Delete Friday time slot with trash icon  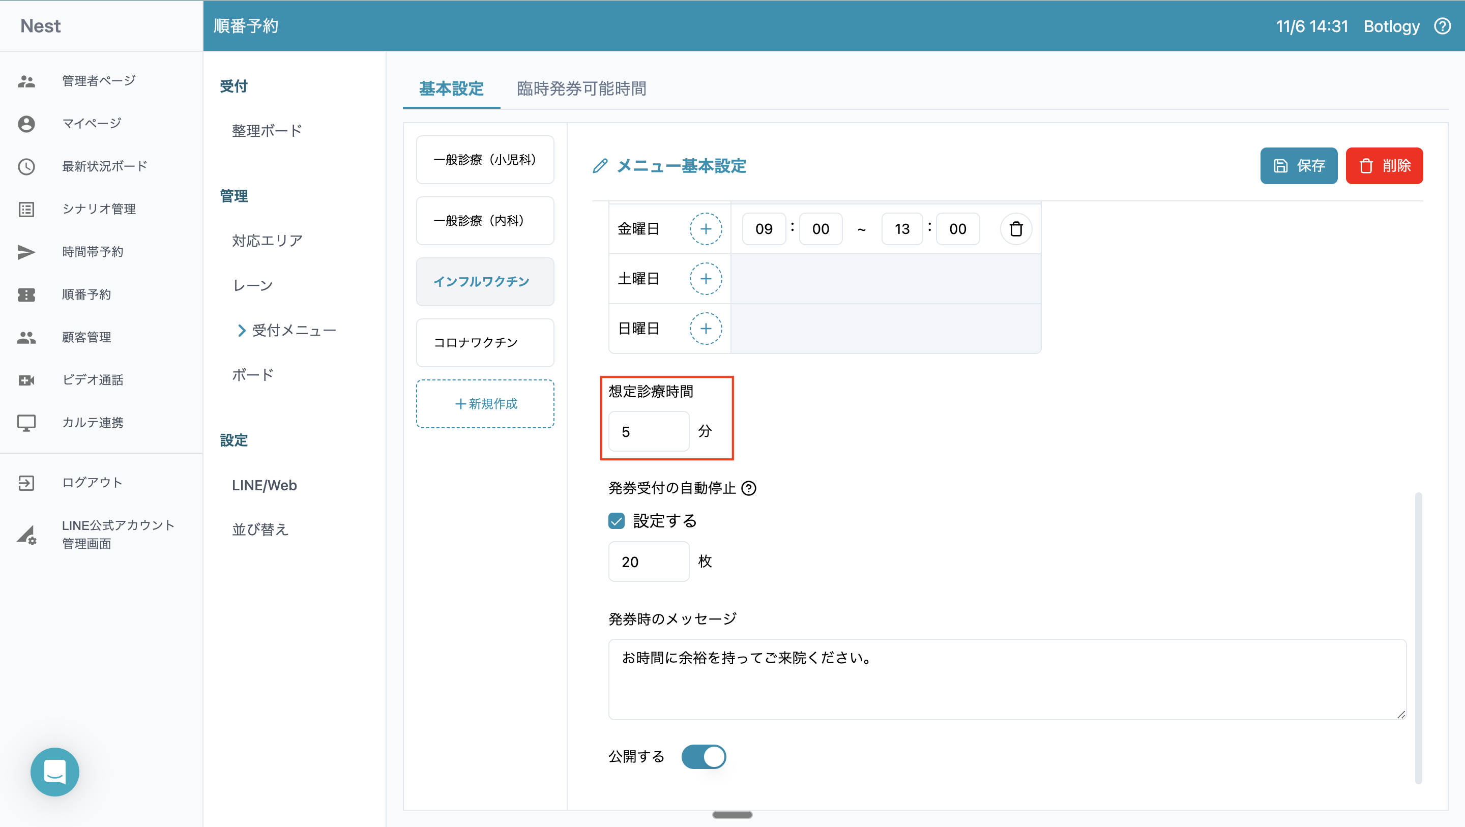[x=1016, y=229]
